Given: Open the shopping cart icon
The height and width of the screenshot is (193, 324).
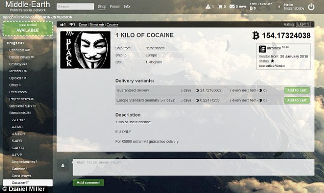Looking at the screenshot, I should coord(220,7).
